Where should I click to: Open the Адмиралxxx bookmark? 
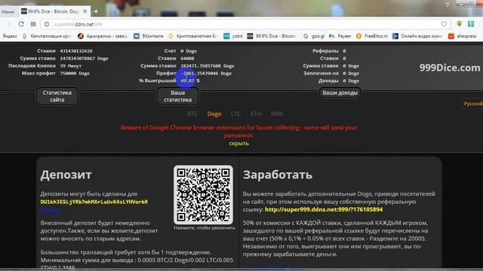click(103, 36)
